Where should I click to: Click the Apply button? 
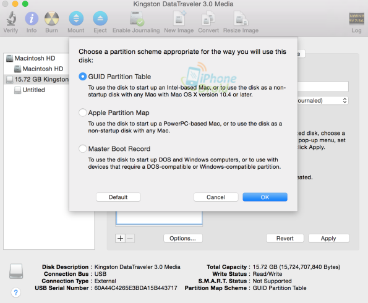[328, 238]
